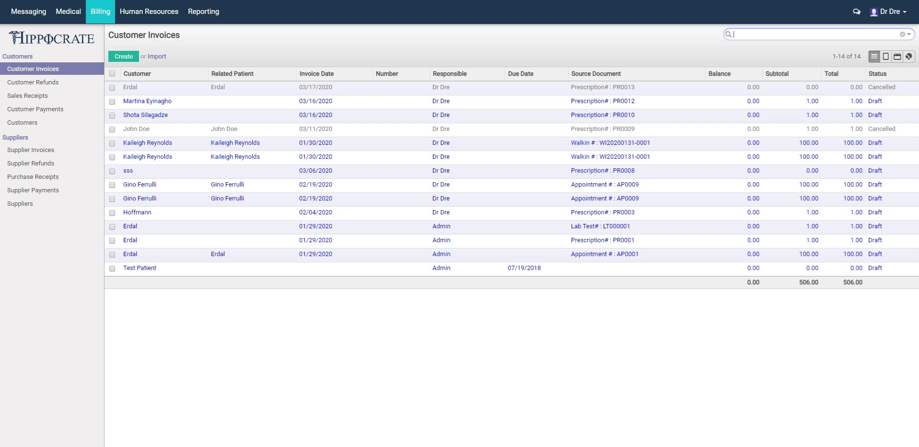This screenshot has height=447, width=919.
Task: Select Supplier Payments in the sidebar
Action: coord(33,190)
